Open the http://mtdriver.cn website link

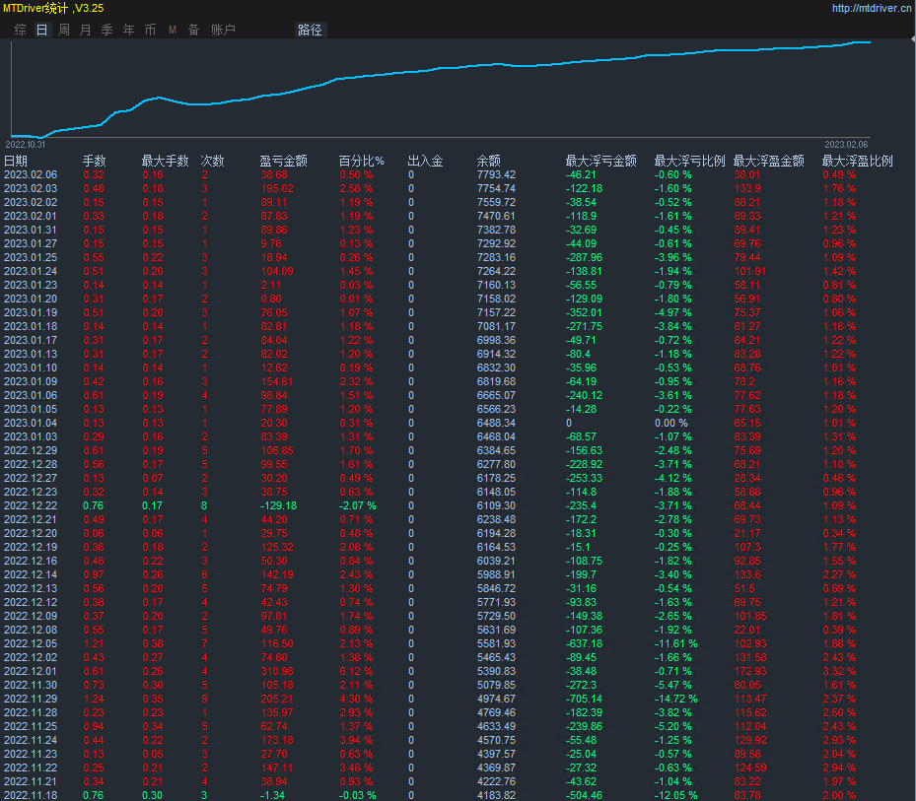(871, 8)
